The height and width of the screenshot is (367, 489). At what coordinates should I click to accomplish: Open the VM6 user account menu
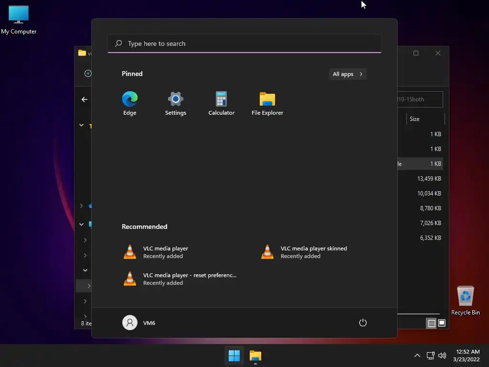click(139, 323)
